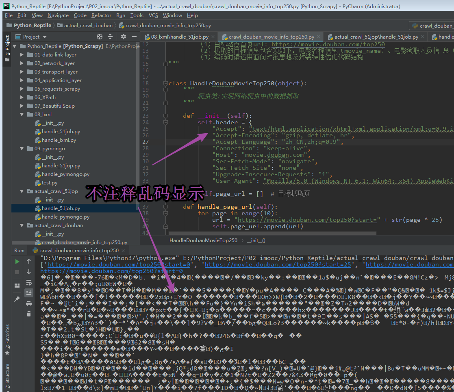
Task: Close the Run tab crawl_douban_movie_info_top250
Action: click(123, 250)
